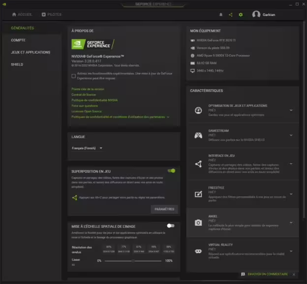Click the driver version icon in Mon Équipement

click(x=192, y=48)
